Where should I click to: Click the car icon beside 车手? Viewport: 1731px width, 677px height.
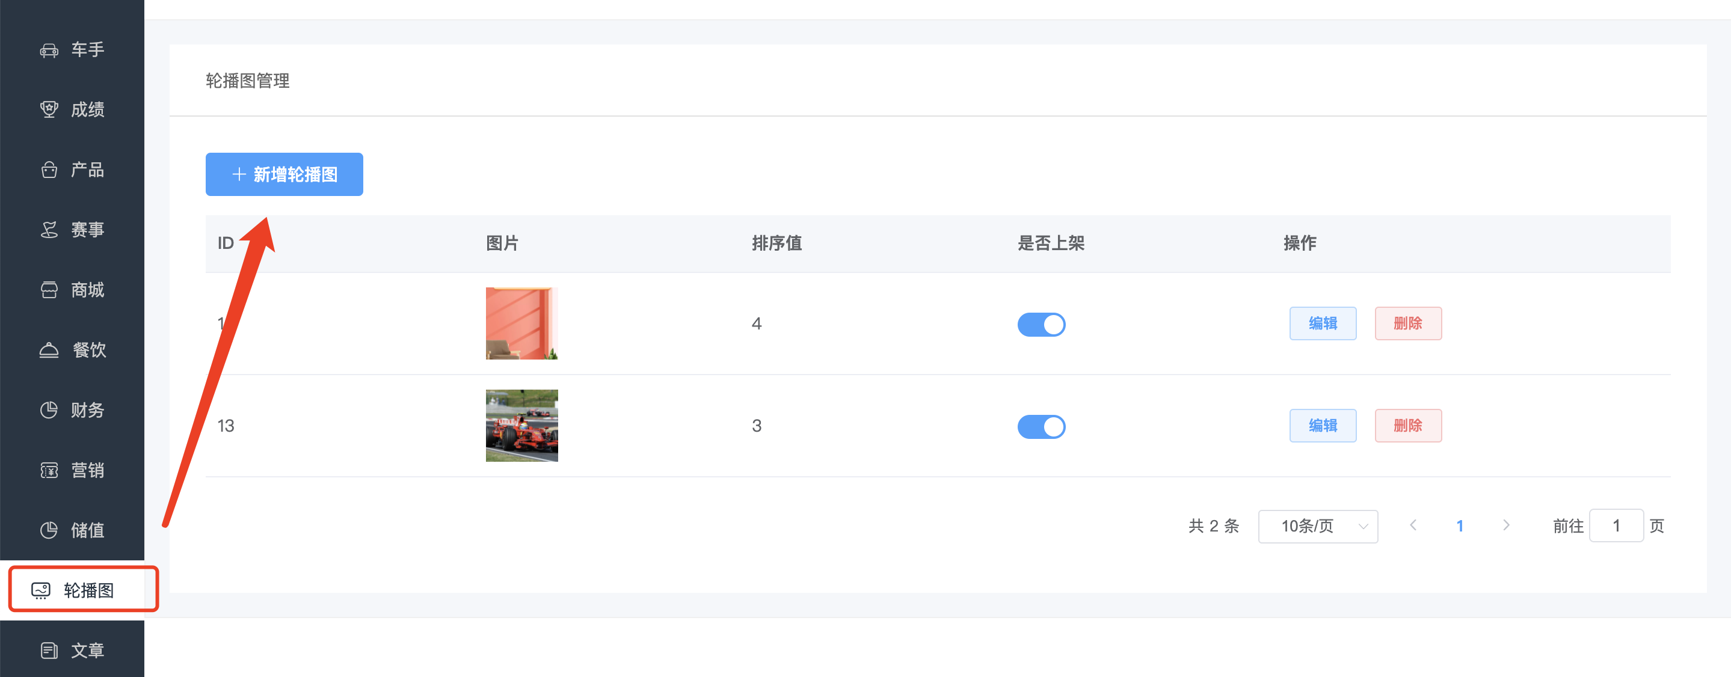coord(49,50)
